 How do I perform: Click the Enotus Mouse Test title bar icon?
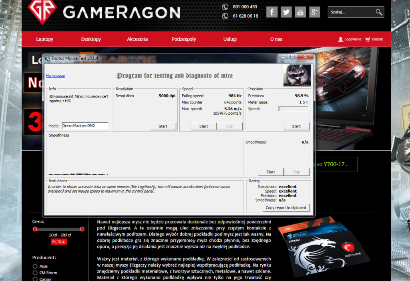point(47,58)
